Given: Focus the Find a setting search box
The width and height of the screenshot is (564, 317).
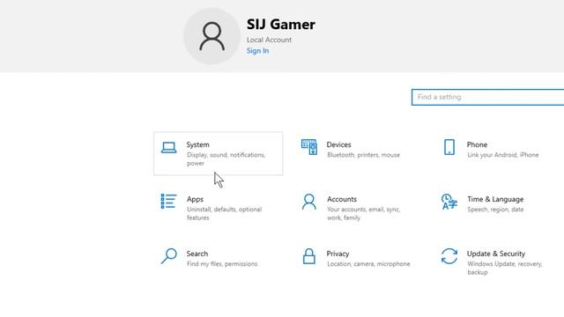Looking at the screenshot, I should coord(487,97).
